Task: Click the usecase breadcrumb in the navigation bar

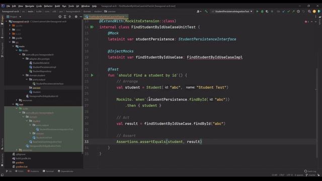Action: tap(110, 12)
